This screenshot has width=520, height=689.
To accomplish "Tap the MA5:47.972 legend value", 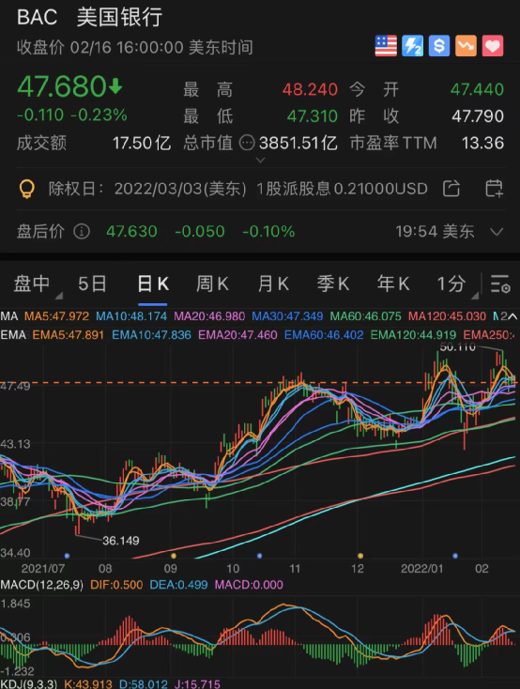I will [x=56, y=316].
